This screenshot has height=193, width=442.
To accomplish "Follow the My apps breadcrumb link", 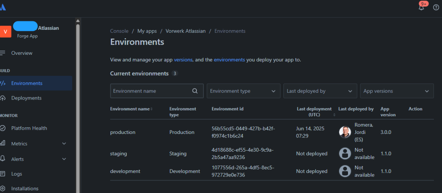I will coord(147,31).
